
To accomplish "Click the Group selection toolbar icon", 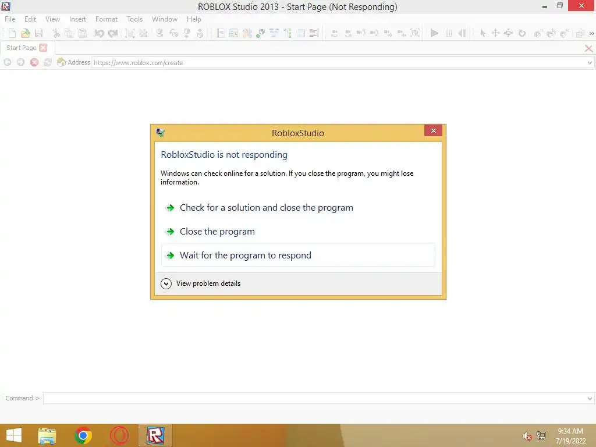I will point(130,33).
